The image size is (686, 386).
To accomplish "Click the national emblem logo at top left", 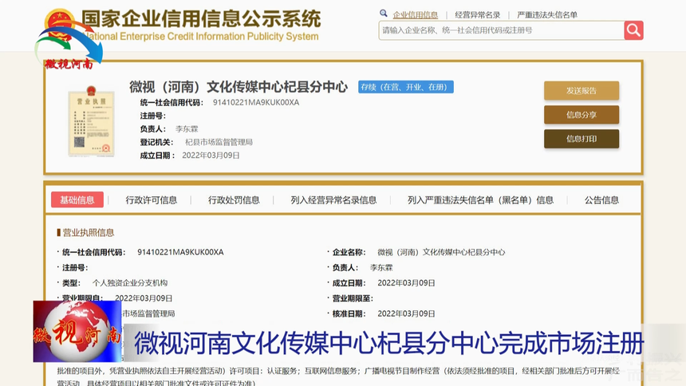I will click(60, 22).
